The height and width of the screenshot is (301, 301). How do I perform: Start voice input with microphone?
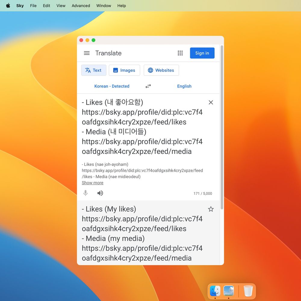(x=85, y=193)
